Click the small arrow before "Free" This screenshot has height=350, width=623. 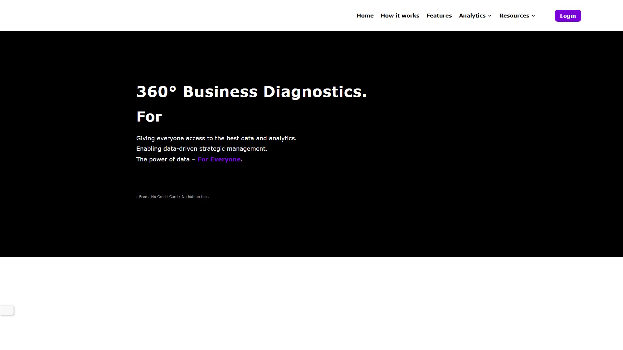(137, 197)
